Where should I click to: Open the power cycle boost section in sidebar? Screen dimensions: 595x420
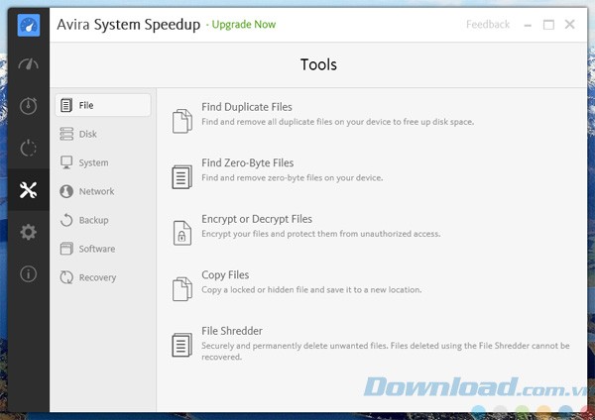[x=29, y=148]
